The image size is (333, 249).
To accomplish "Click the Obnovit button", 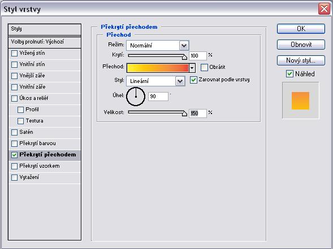I will point(301,45).
